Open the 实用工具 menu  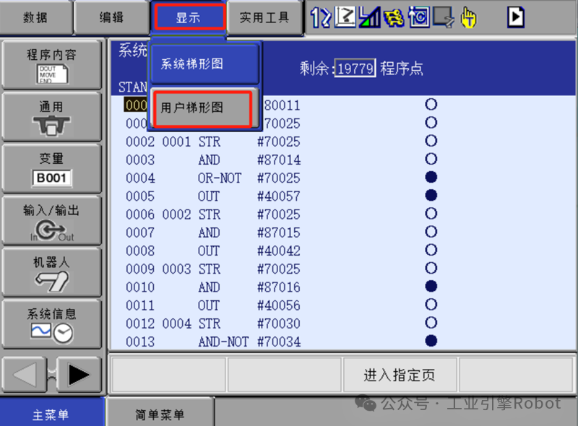point(264,17)
